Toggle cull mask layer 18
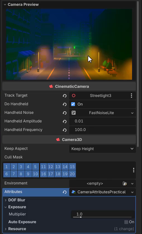This screenshot has height=234, width=142. pos(58,174)
